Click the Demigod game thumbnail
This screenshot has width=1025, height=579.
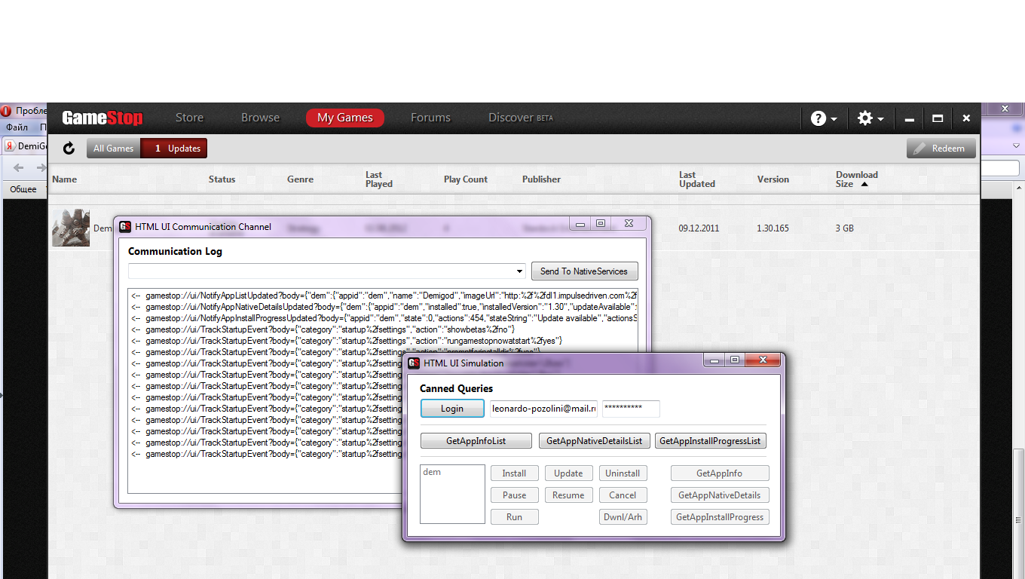pos(71,228)
